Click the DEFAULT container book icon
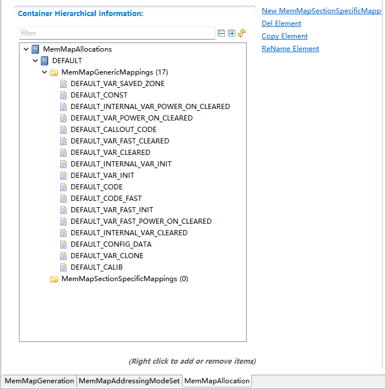The height and width of the screenshot is (389, 385). click(45, 61)
